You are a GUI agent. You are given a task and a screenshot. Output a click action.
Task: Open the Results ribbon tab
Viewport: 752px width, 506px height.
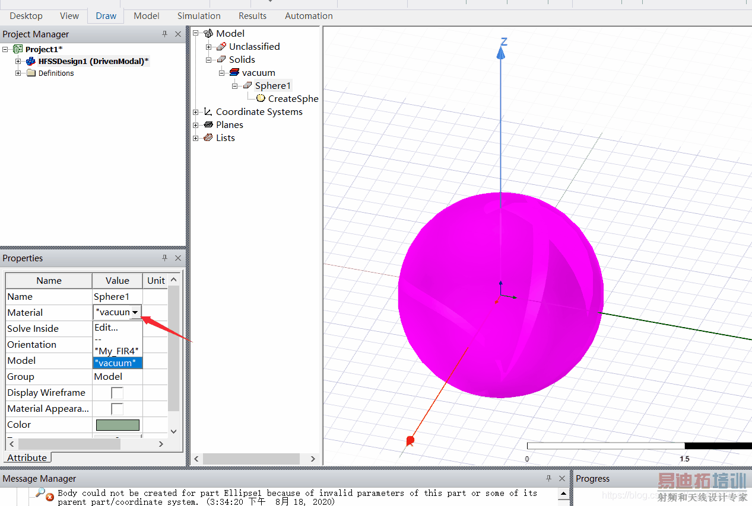tap(252, 16)
